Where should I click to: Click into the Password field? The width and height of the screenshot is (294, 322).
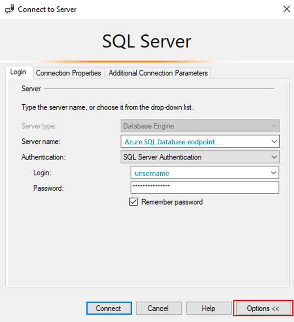[205, 187]
